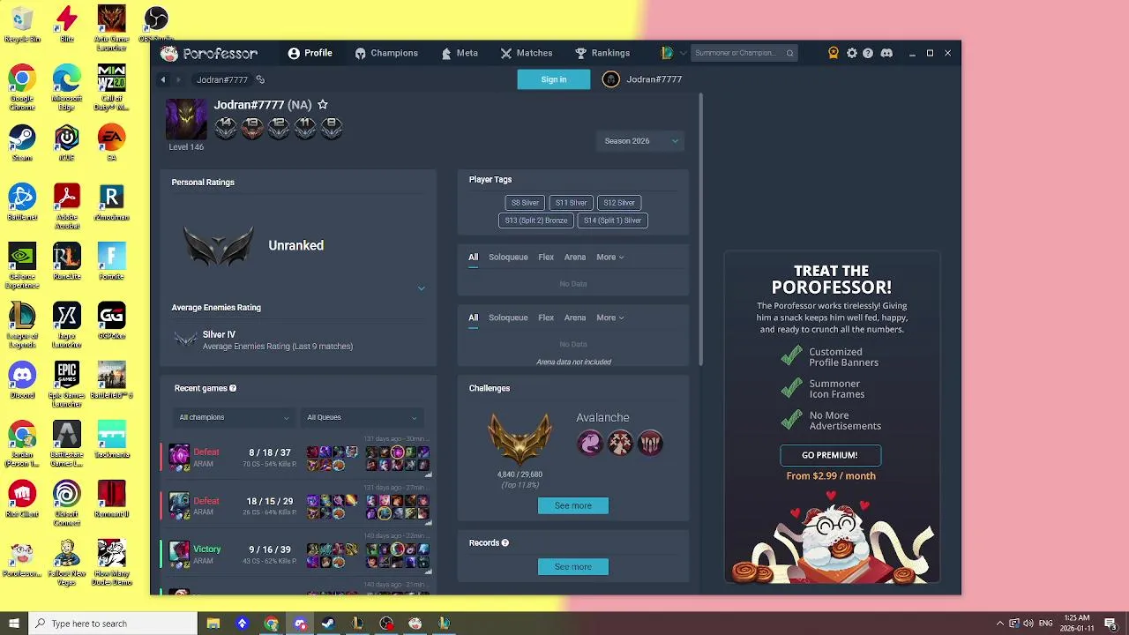Screen dimensions: 1129x635
Task: Open Google Chrome desktop shortcut
Action: tap(22, 86)
